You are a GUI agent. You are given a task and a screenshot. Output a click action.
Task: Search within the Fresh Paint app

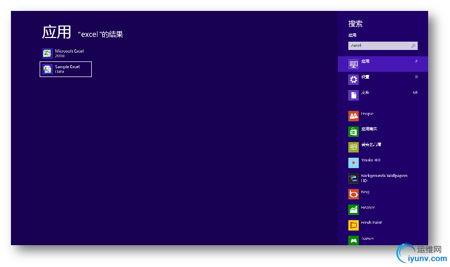tap(383, 225)
